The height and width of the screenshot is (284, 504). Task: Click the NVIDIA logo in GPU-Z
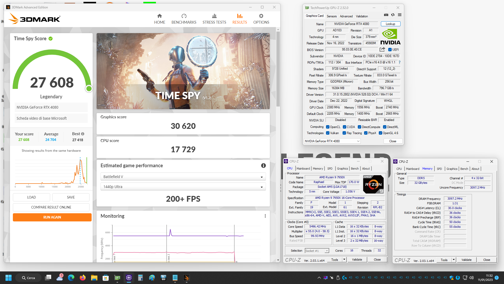click(390, 37)
